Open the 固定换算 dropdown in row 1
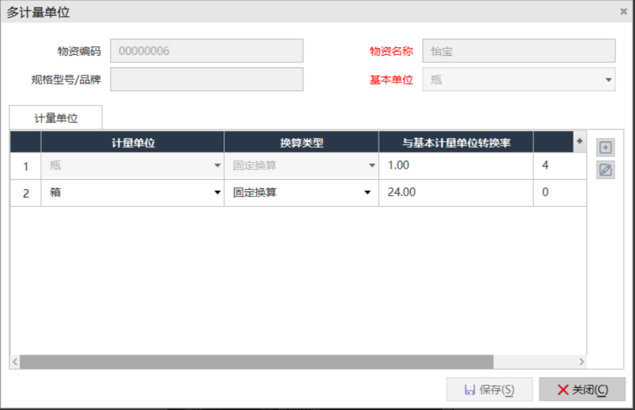The height and width of the screenshot is (410, 635). [x=372, y=165]
